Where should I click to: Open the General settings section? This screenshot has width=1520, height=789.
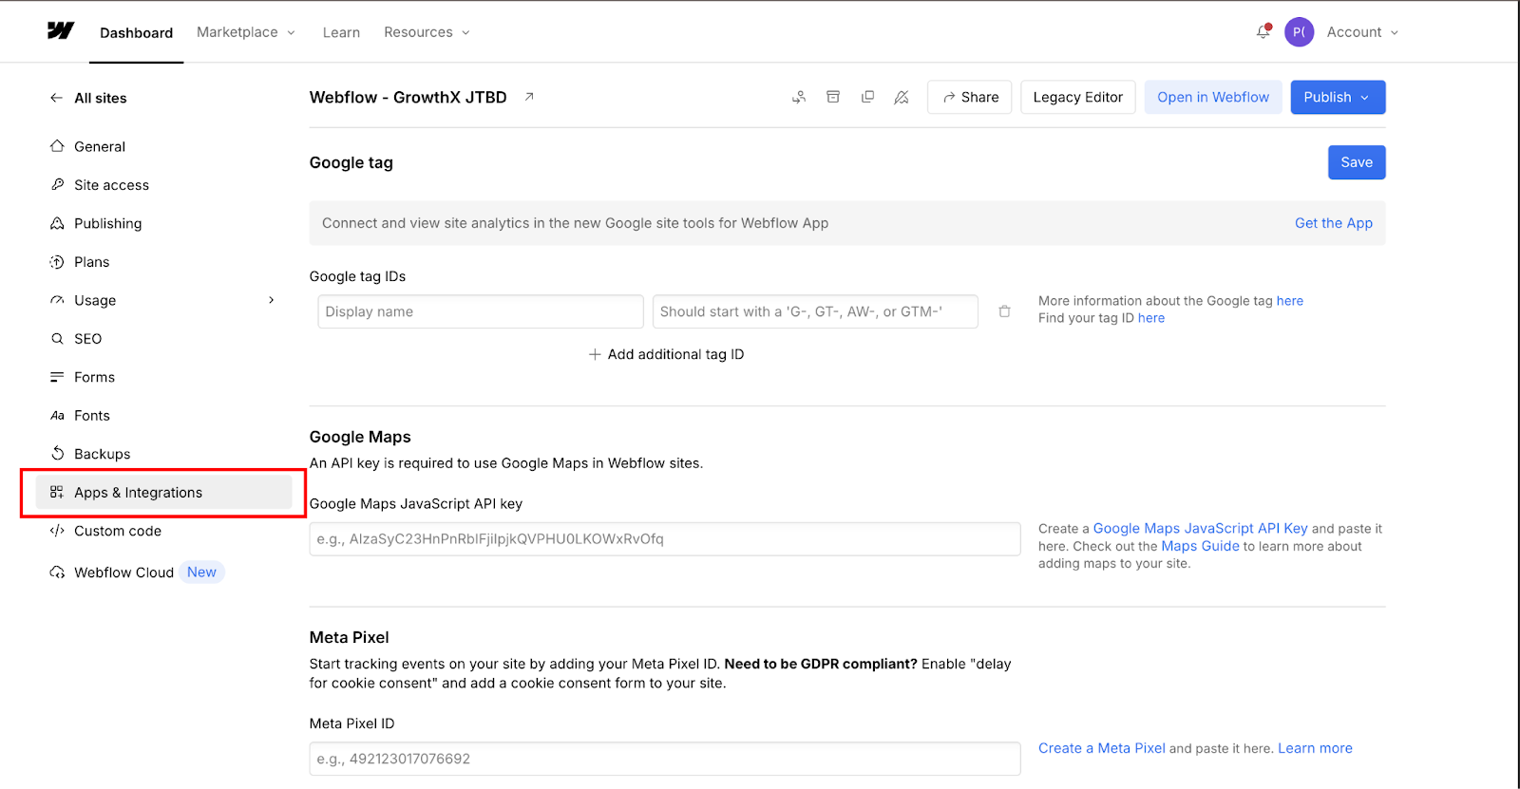(100, 146)
